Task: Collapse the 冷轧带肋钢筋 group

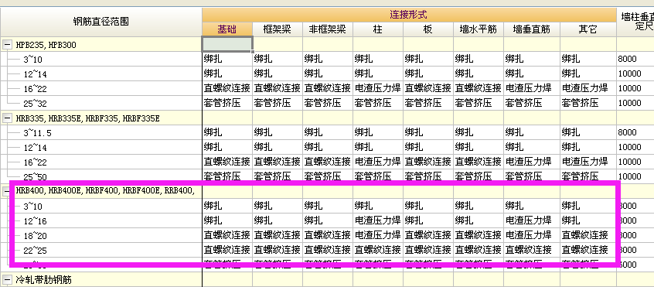Action: click(7, 279)
